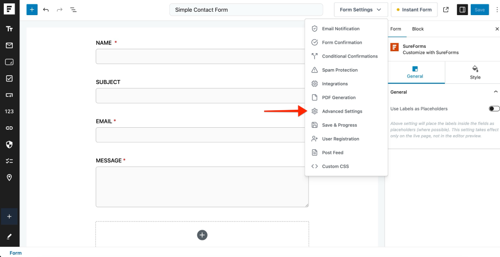The width and height of the screenshot is (500, 257).
Task: Click the form title Simple Contact Form field
Action: [246, 10]
